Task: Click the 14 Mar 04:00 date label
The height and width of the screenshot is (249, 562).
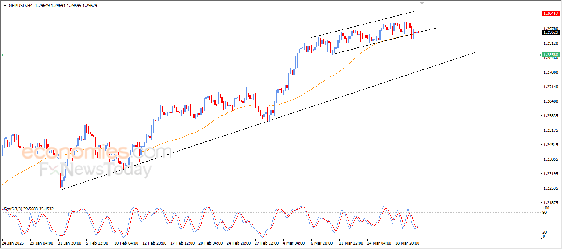Action: [x=378, y=242]
